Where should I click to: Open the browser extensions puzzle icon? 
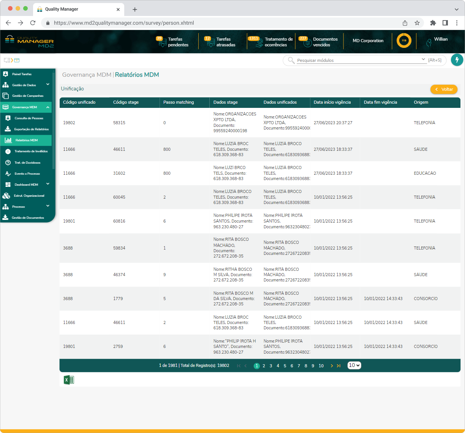433,23
